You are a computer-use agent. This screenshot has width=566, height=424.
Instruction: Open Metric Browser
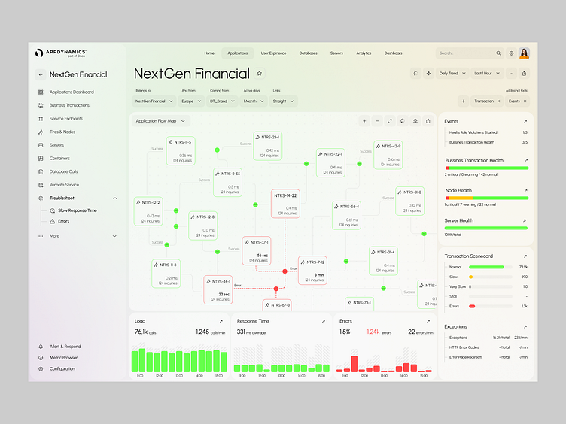click(63, 358)
